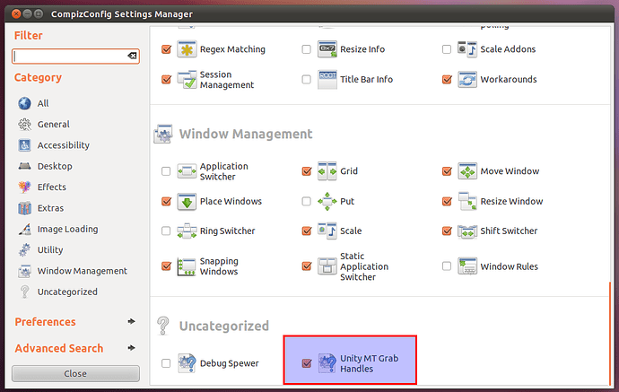The width and height of the screenshot is (619, 392).
Task: Clear the filter text field
Action: point(132,56)
